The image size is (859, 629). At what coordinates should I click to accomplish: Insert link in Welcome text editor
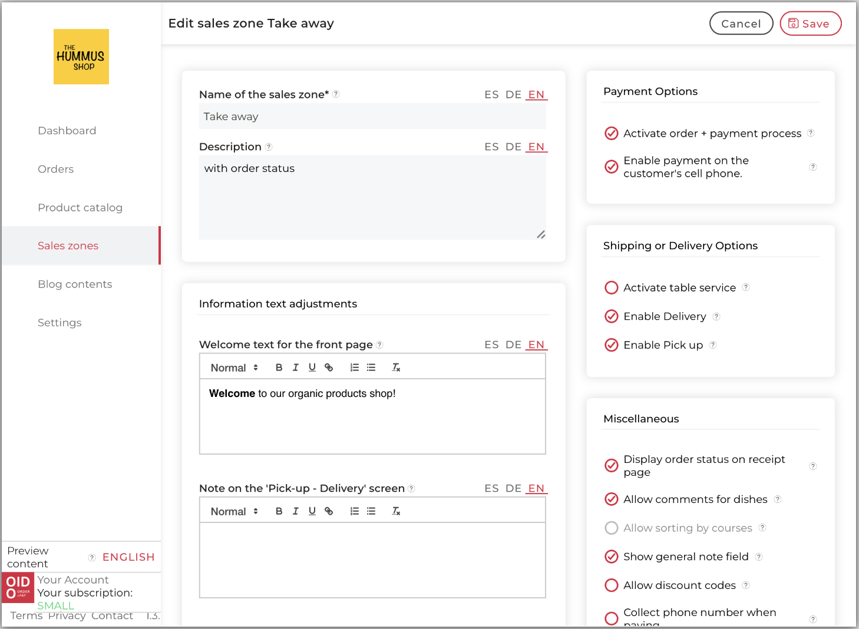pyautogui.click(x=329, y=368)
